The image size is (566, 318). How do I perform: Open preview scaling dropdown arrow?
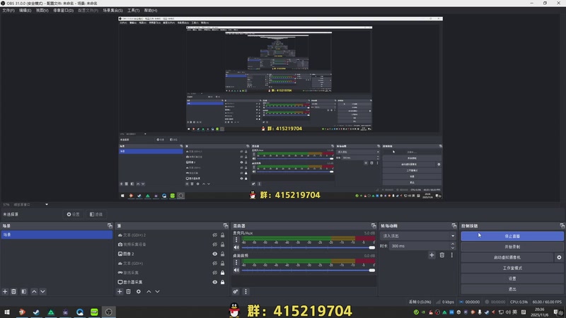pyautogui.click(x=47, y=204)
